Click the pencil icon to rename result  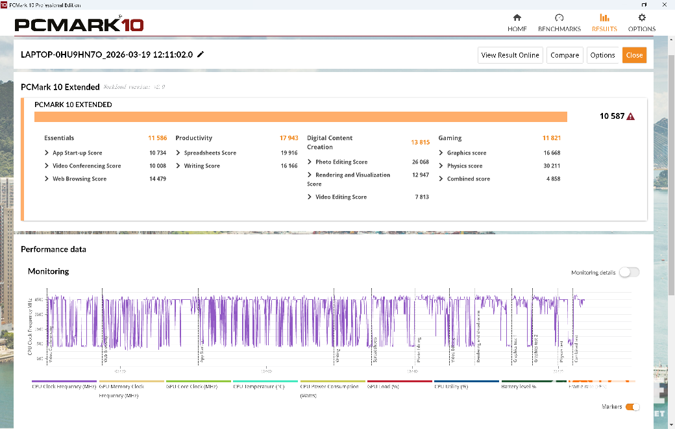(x=201, y=55)
